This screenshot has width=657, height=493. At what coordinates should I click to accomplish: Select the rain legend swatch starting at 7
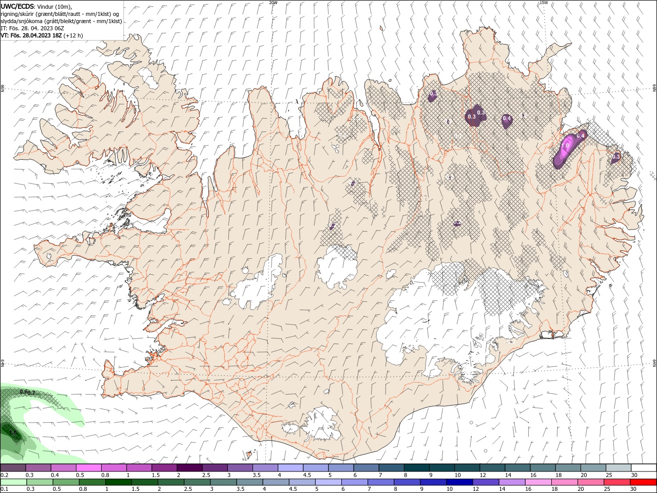tap(380, 482)
